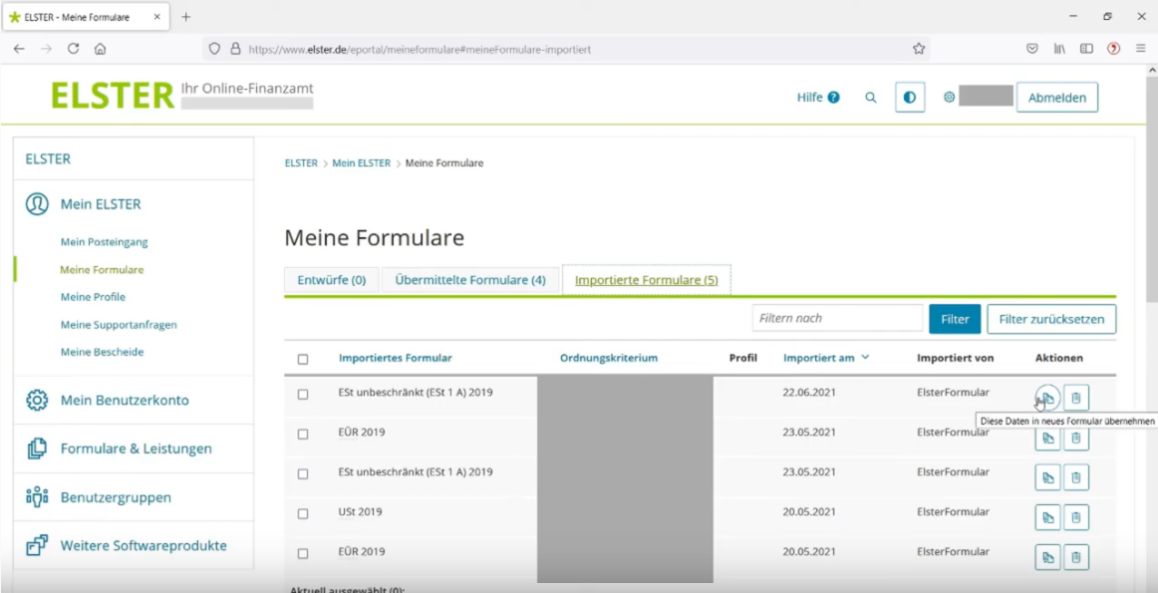Open the search via magnifier icon
The width and height of the screenshot is (1158, 593).
tap(871, 98)
